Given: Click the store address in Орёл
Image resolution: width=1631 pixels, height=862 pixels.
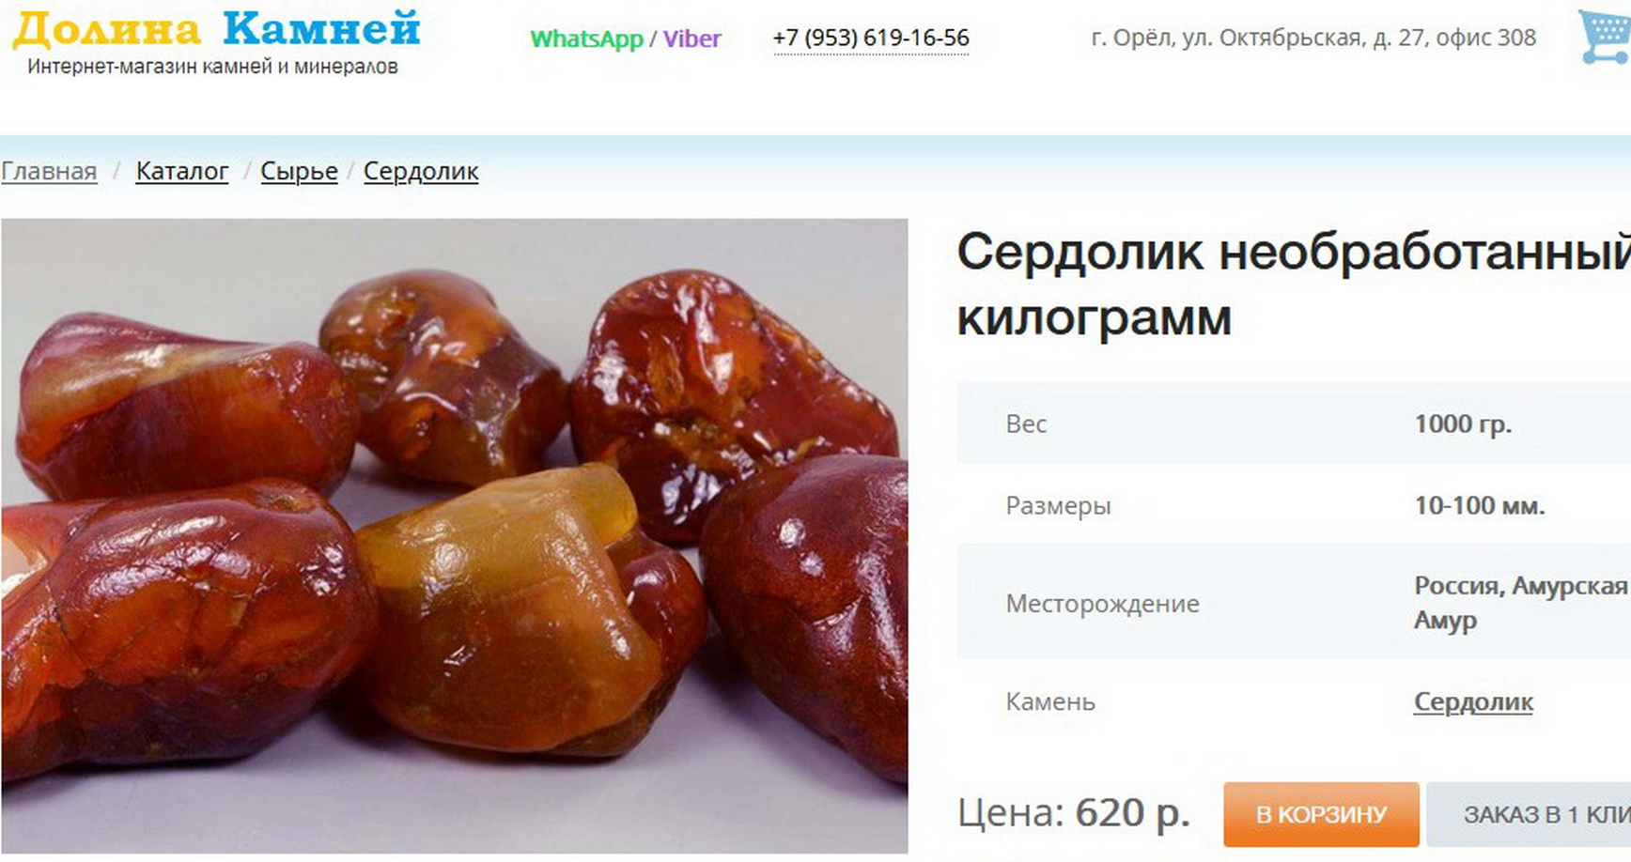Looking at the screenshot, I should coord(1313,38).
